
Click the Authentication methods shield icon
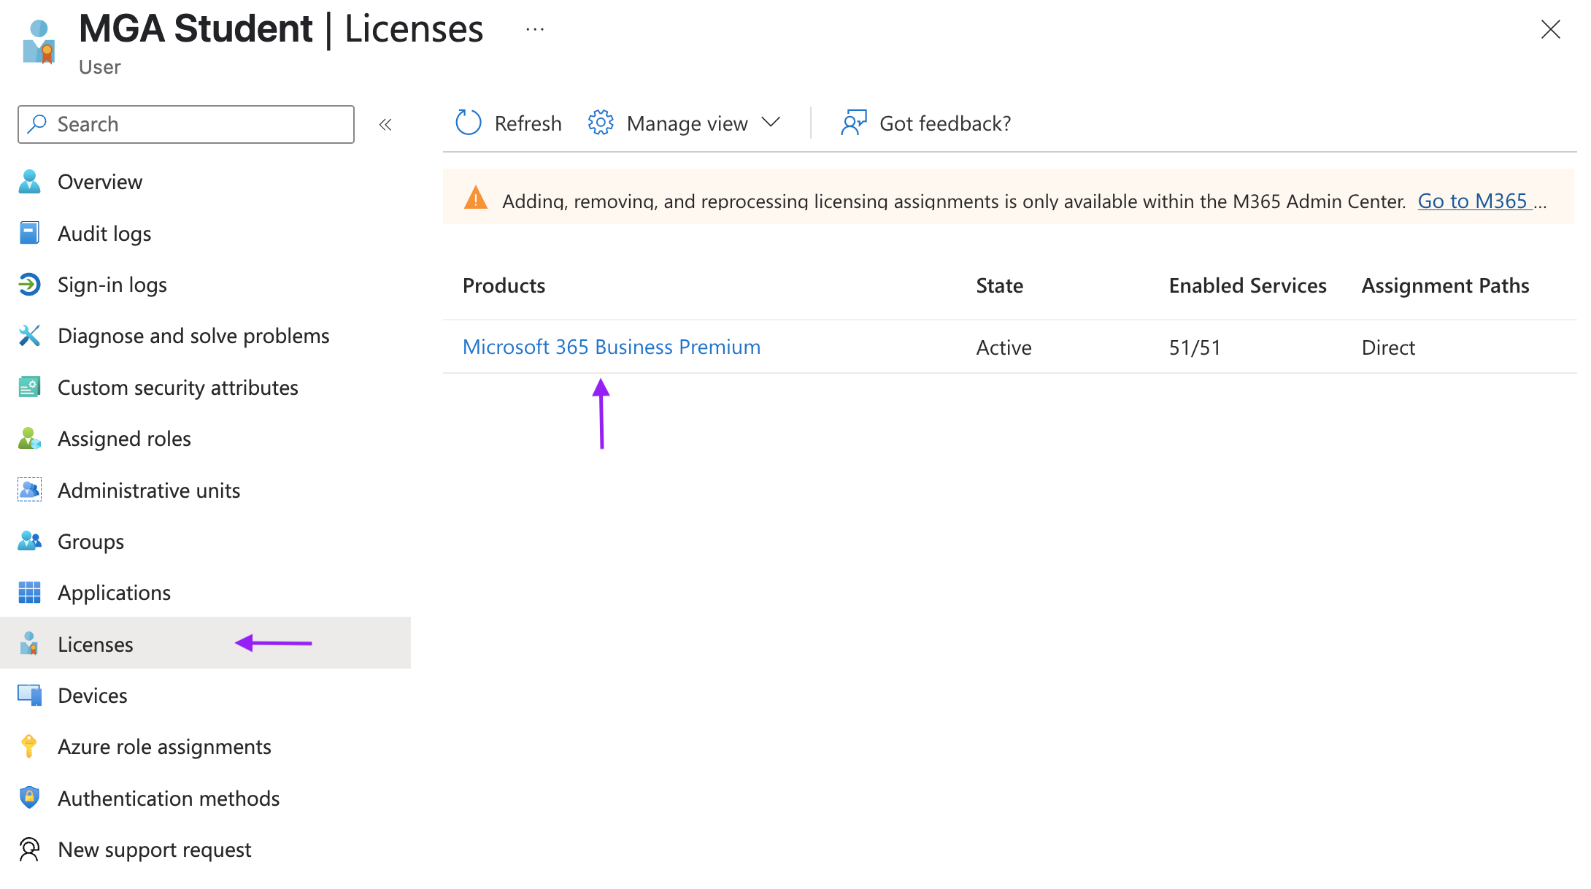pos(29,798)
